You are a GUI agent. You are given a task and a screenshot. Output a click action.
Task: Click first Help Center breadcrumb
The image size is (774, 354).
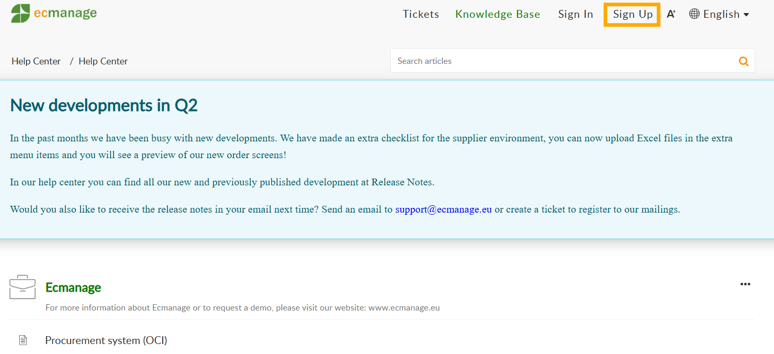coord(36,61)
